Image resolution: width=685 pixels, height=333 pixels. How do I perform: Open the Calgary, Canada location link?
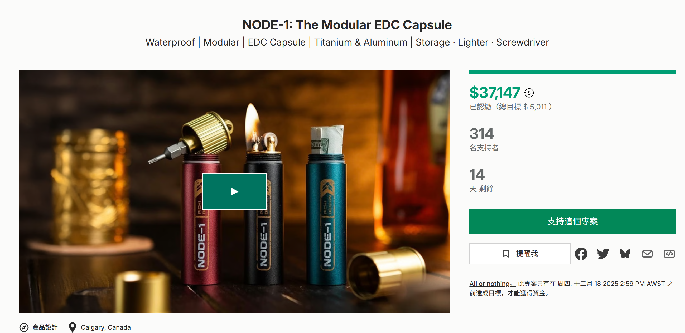tap(105, 327)
